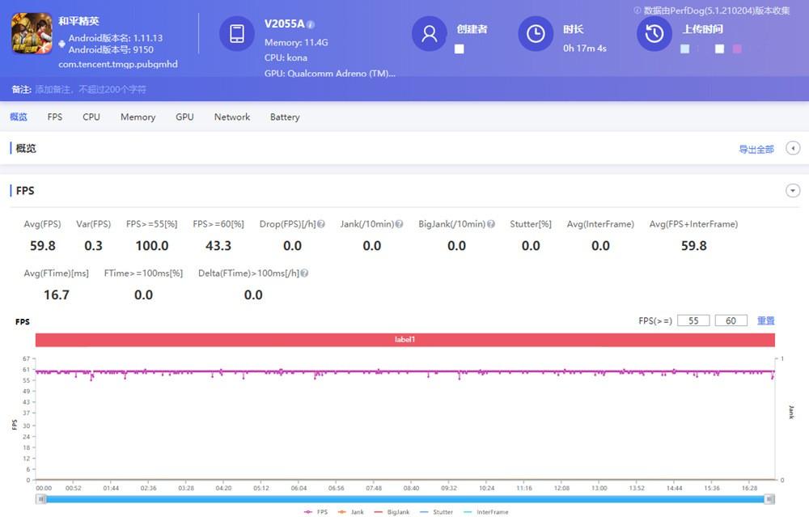The width and height of the screenshot is (809, 517).
Task: Open help icon next to Drop(FPS)[/h]
Action: [x=321, y=224]
